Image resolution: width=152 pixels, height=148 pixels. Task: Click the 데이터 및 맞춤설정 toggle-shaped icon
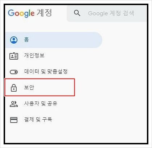(x=14, y=72)
